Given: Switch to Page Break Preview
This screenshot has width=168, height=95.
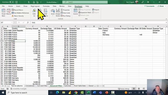Looking at the screenshot, I should (144, 89).
